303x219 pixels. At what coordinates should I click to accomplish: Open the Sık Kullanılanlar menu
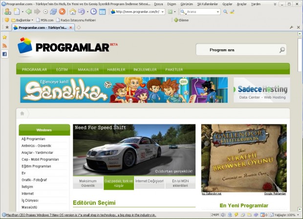pyautogui.click(x=208, y=4)
